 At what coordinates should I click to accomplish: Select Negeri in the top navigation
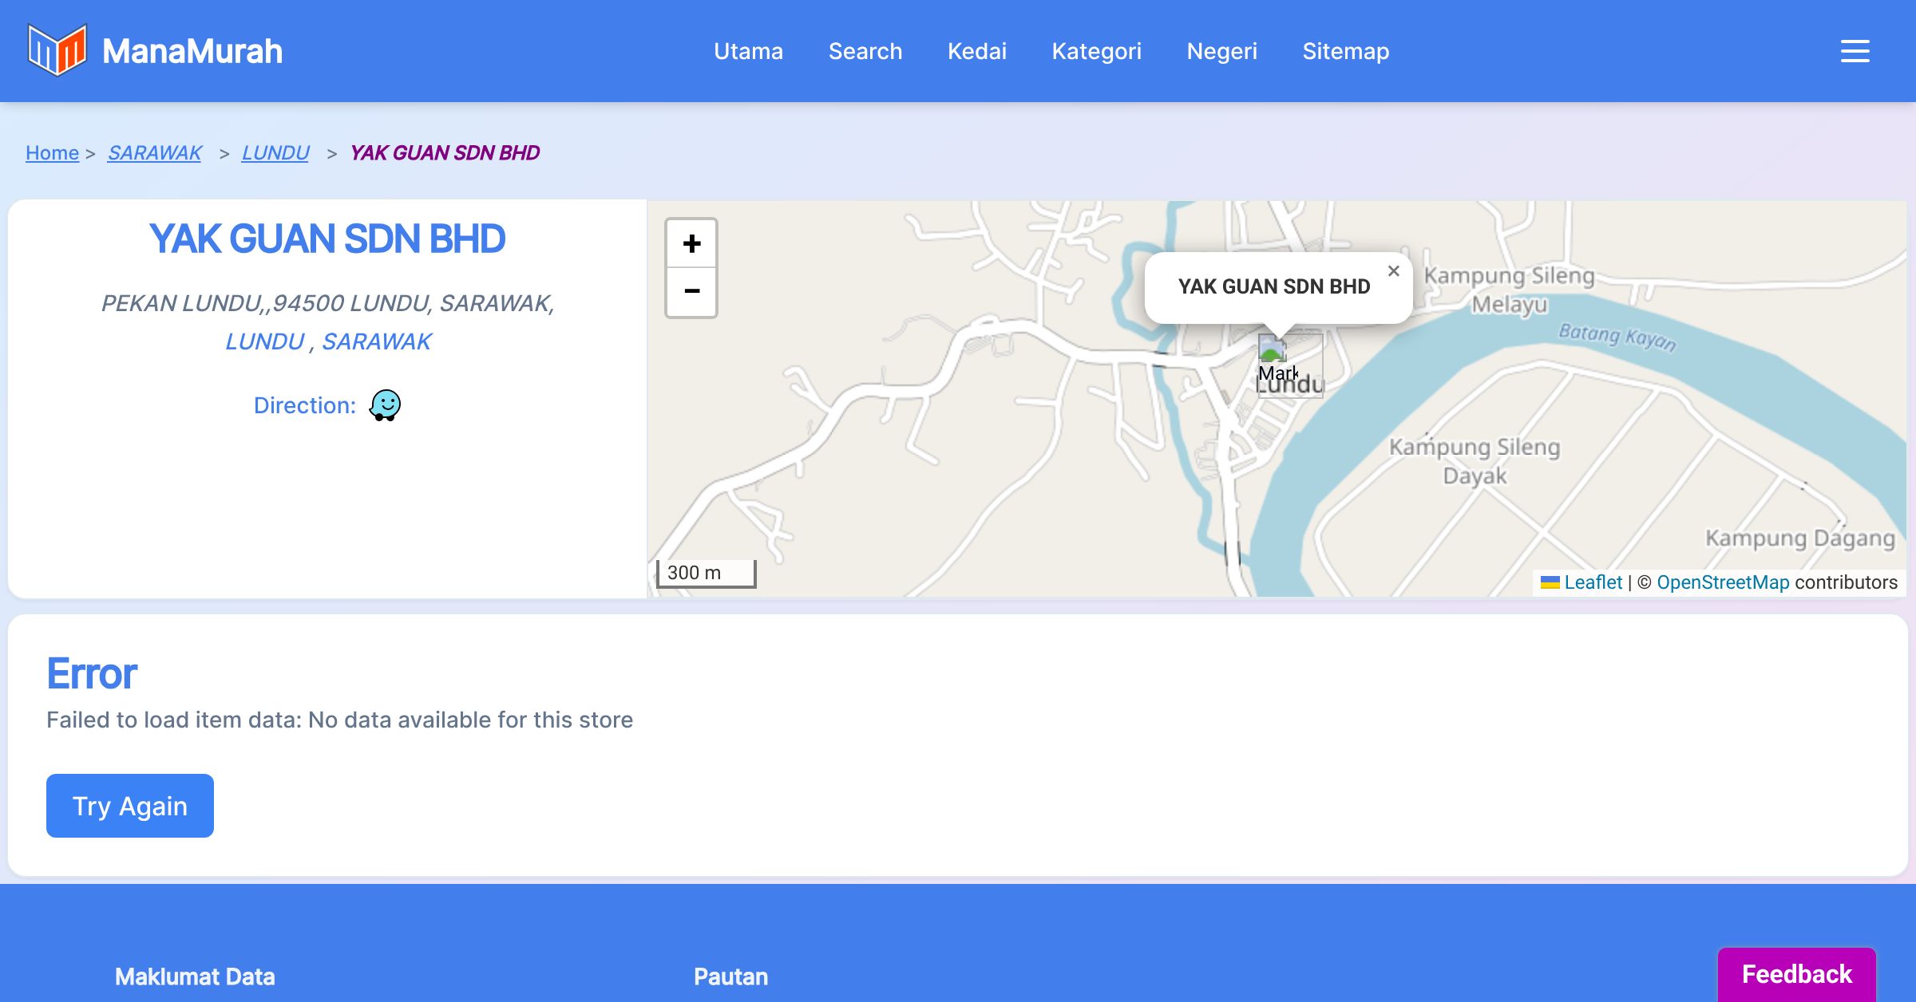(x=1221, y=51)
